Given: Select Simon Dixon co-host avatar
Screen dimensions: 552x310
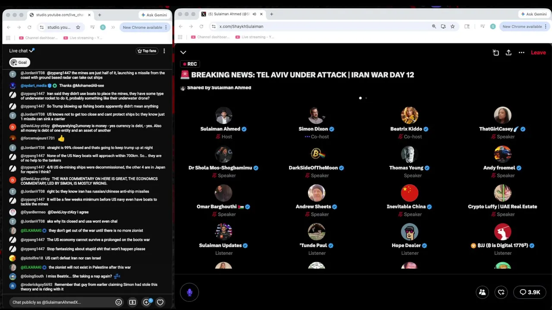Looking at the screenshot, I should 317,115.
